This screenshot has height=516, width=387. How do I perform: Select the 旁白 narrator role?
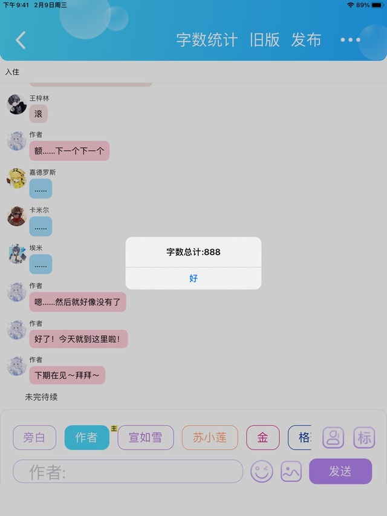34,438
